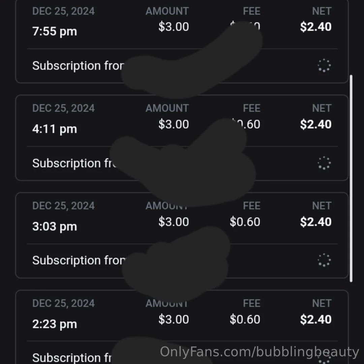Screen dimensions: 364x364
Task: Select the 7:55 pm timestamp
Action: click(55, 32)
